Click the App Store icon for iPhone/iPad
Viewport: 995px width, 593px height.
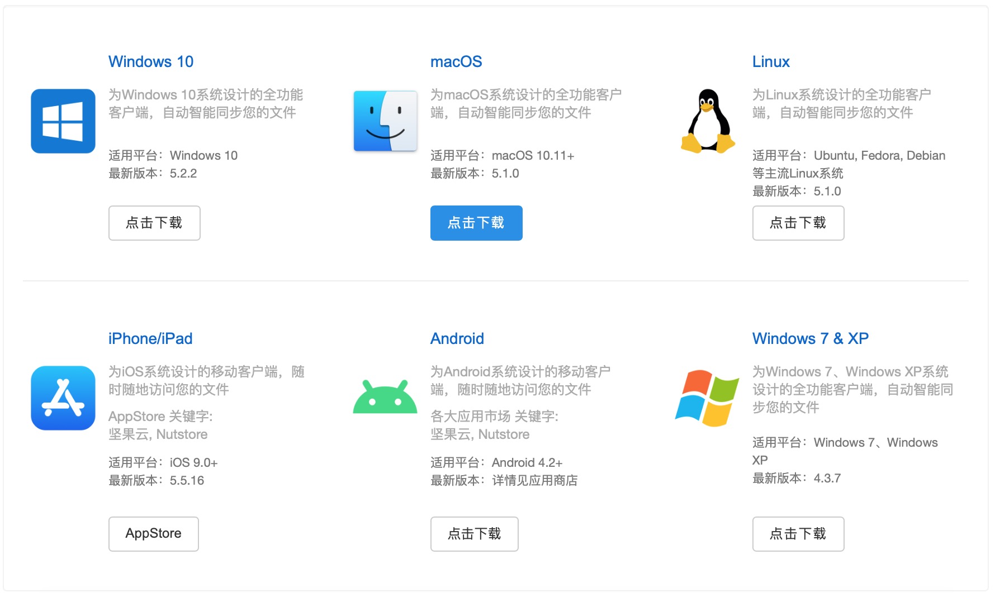click(63, 398)
